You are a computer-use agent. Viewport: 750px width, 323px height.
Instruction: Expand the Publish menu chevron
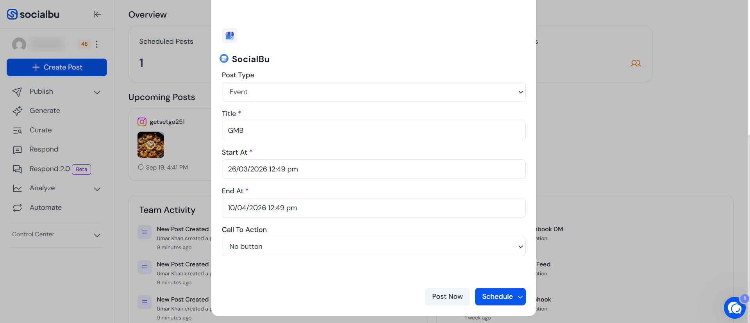coord(97,92)
